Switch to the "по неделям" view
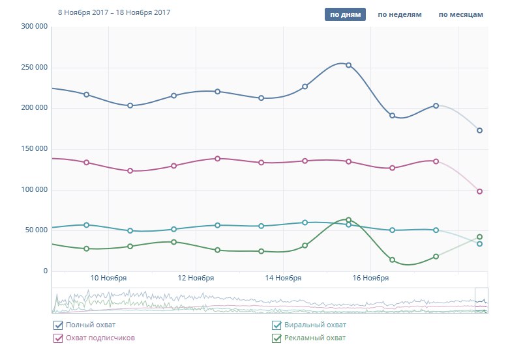The width and height of the screenshot is (508, 352). (400, 14)
